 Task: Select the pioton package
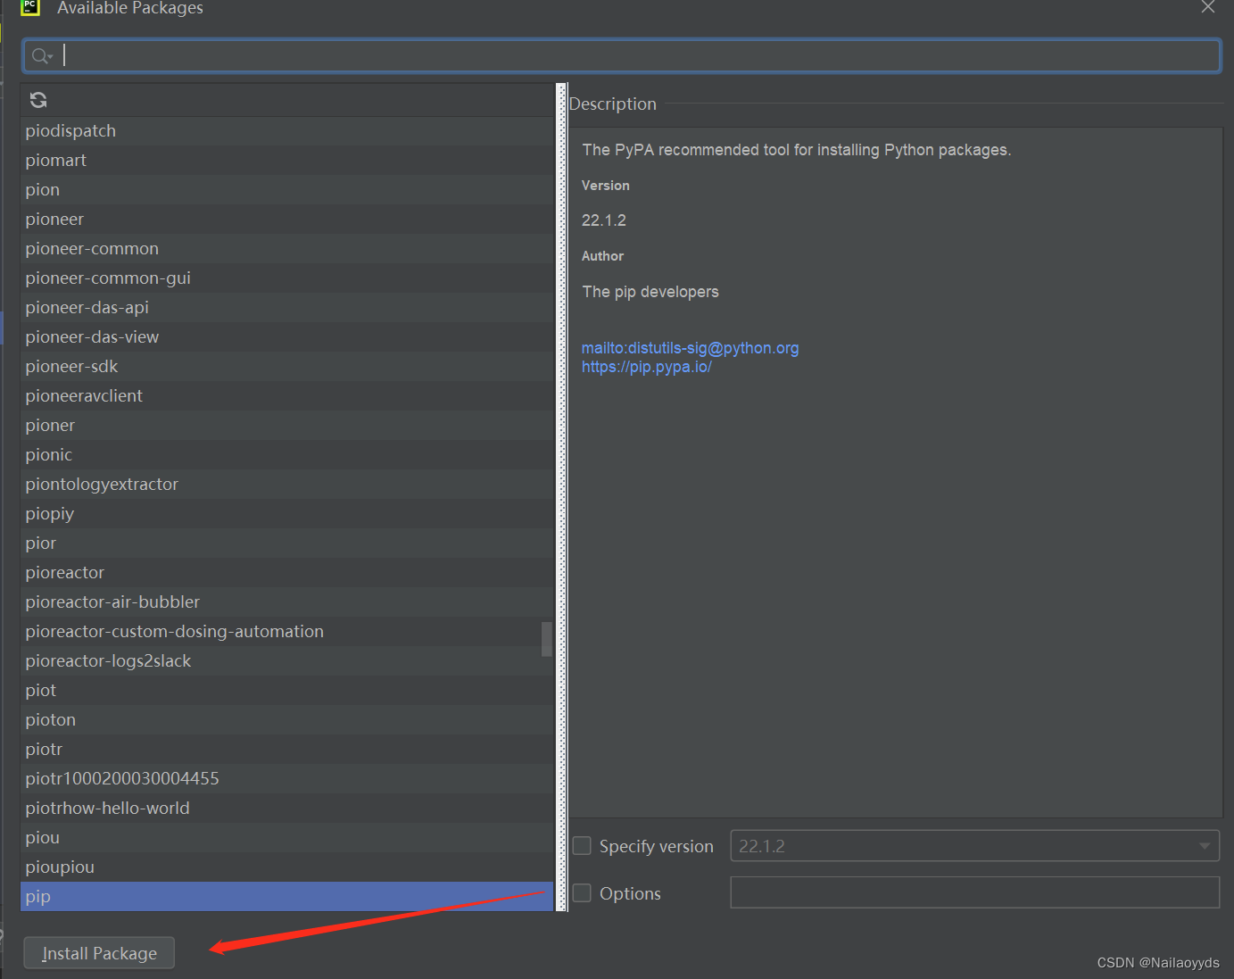click(286, 720)
